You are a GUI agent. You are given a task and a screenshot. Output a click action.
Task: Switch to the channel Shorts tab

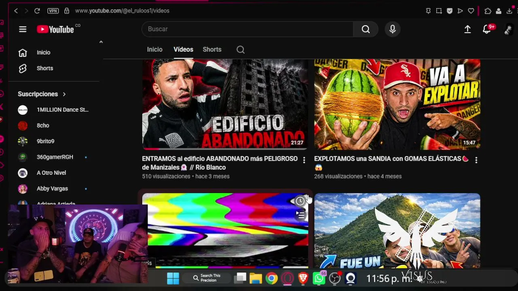coord(212,49)
